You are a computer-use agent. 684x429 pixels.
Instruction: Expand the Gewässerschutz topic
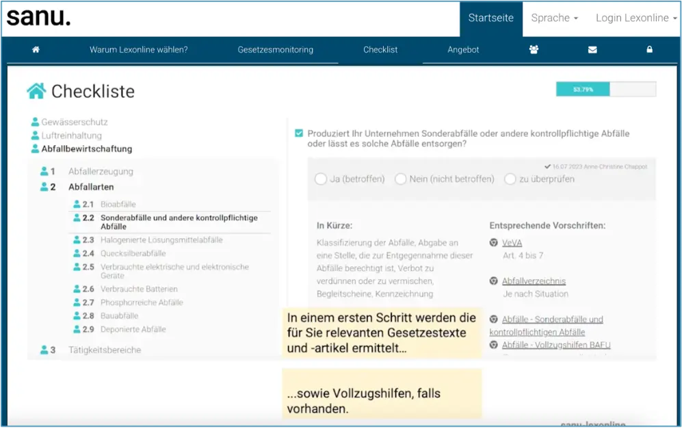(x=75, y=122)
